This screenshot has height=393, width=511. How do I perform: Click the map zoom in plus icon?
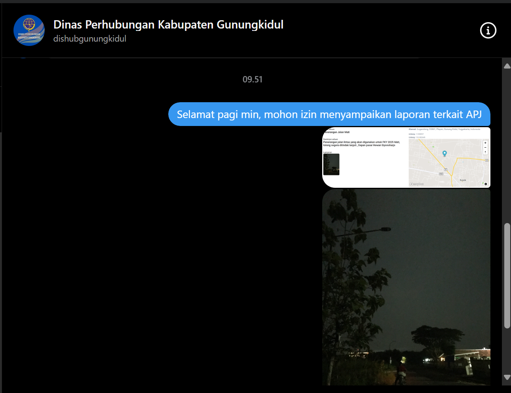(485, 143)
